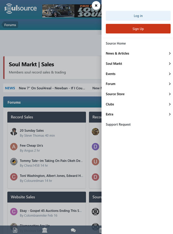Click the Low Soul car banner ad

[x=72, y=11]
